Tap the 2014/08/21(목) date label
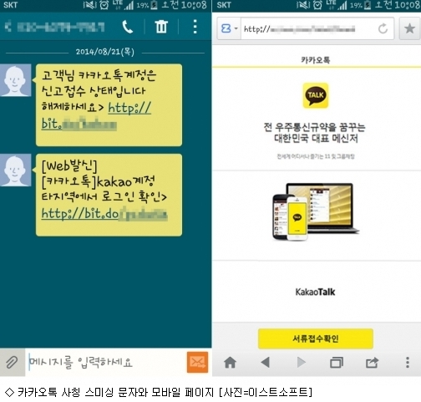The image size is (421, 402). (x=105, y=52)
